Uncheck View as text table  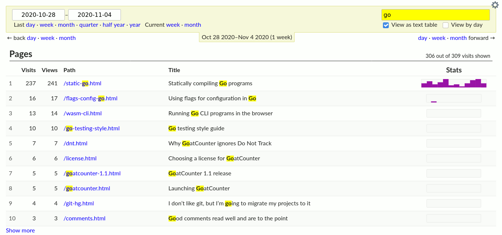click(386, 25)
